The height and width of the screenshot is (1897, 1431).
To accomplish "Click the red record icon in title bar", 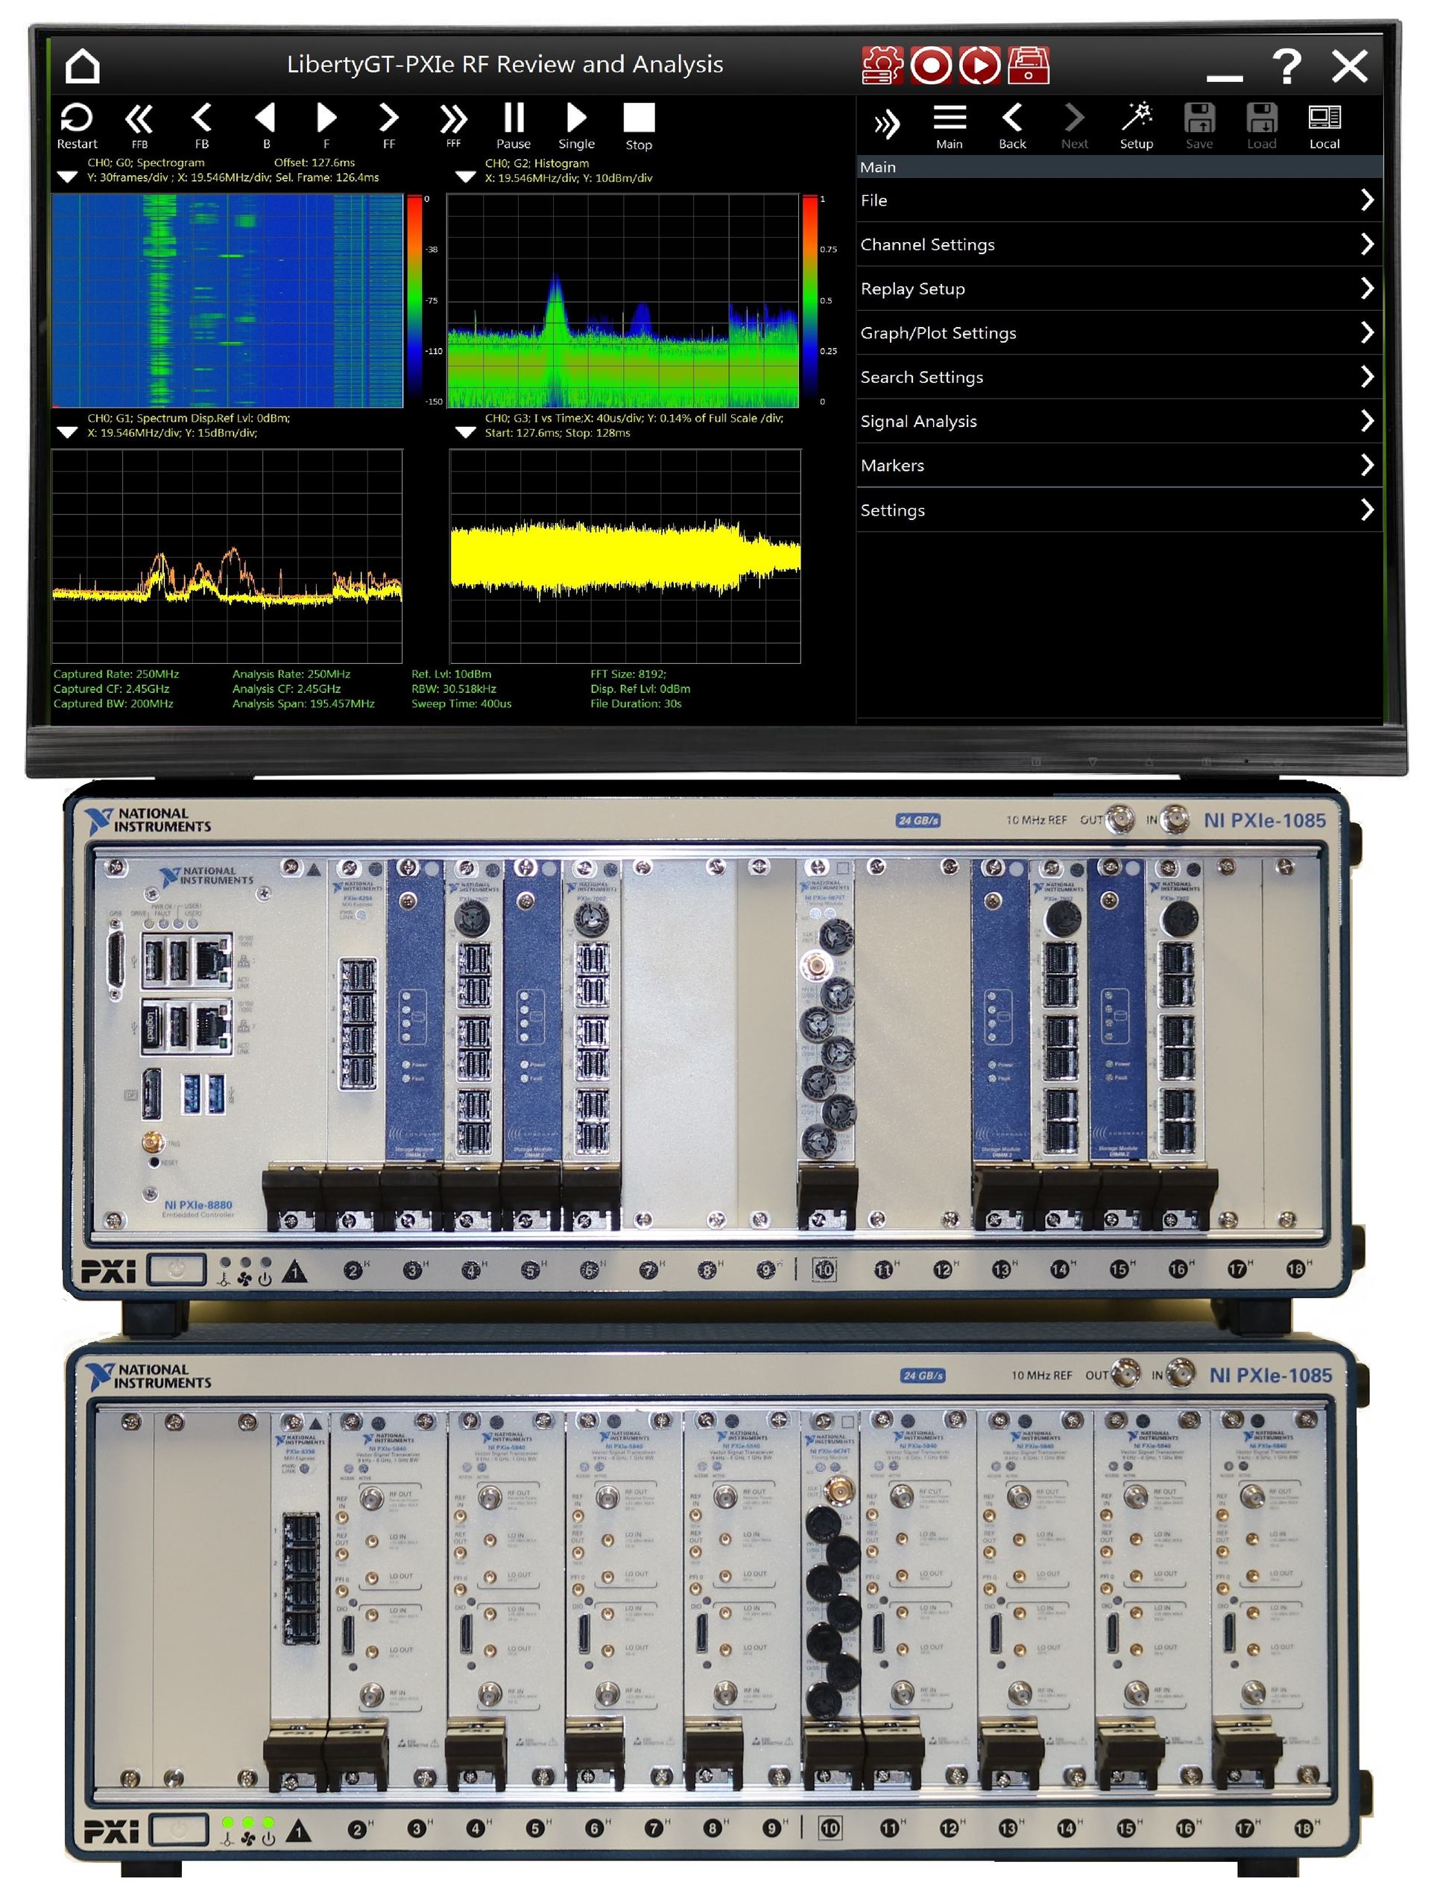I will [x=932, y=64].
